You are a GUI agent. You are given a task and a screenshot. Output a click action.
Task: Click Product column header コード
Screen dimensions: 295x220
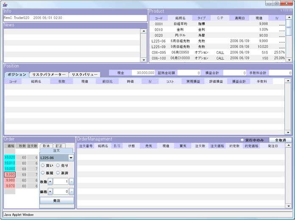click(x=159, y=18)
